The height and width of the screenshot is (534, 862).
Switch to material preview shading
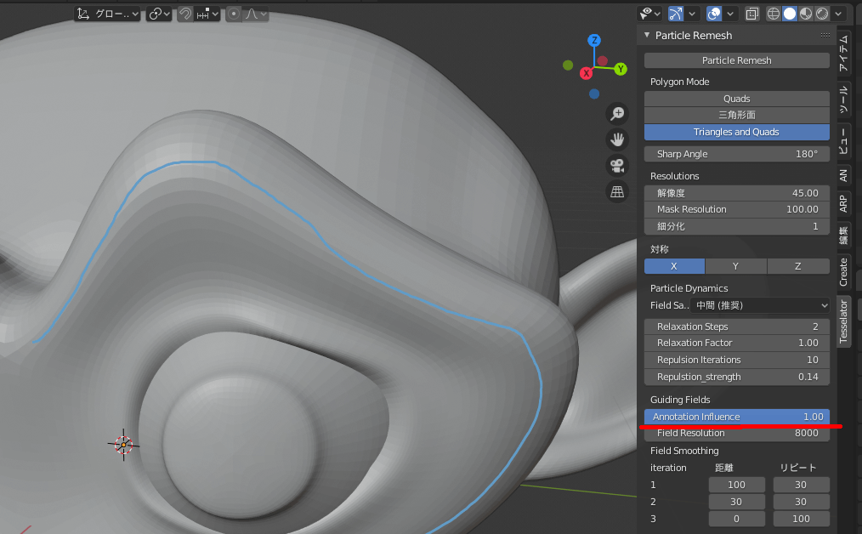click(x=806, y=14)
